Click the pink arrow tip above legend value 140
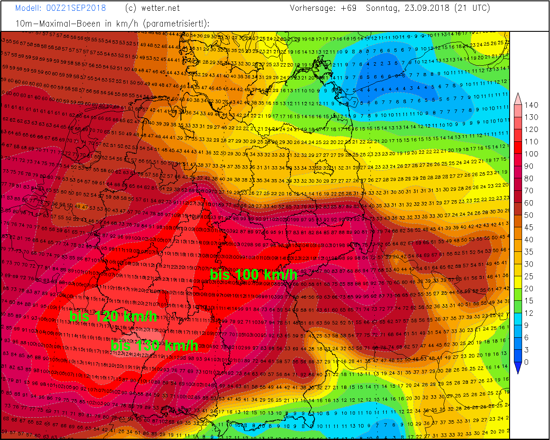Screen dimensions: 550x440 tap(518, 99)
